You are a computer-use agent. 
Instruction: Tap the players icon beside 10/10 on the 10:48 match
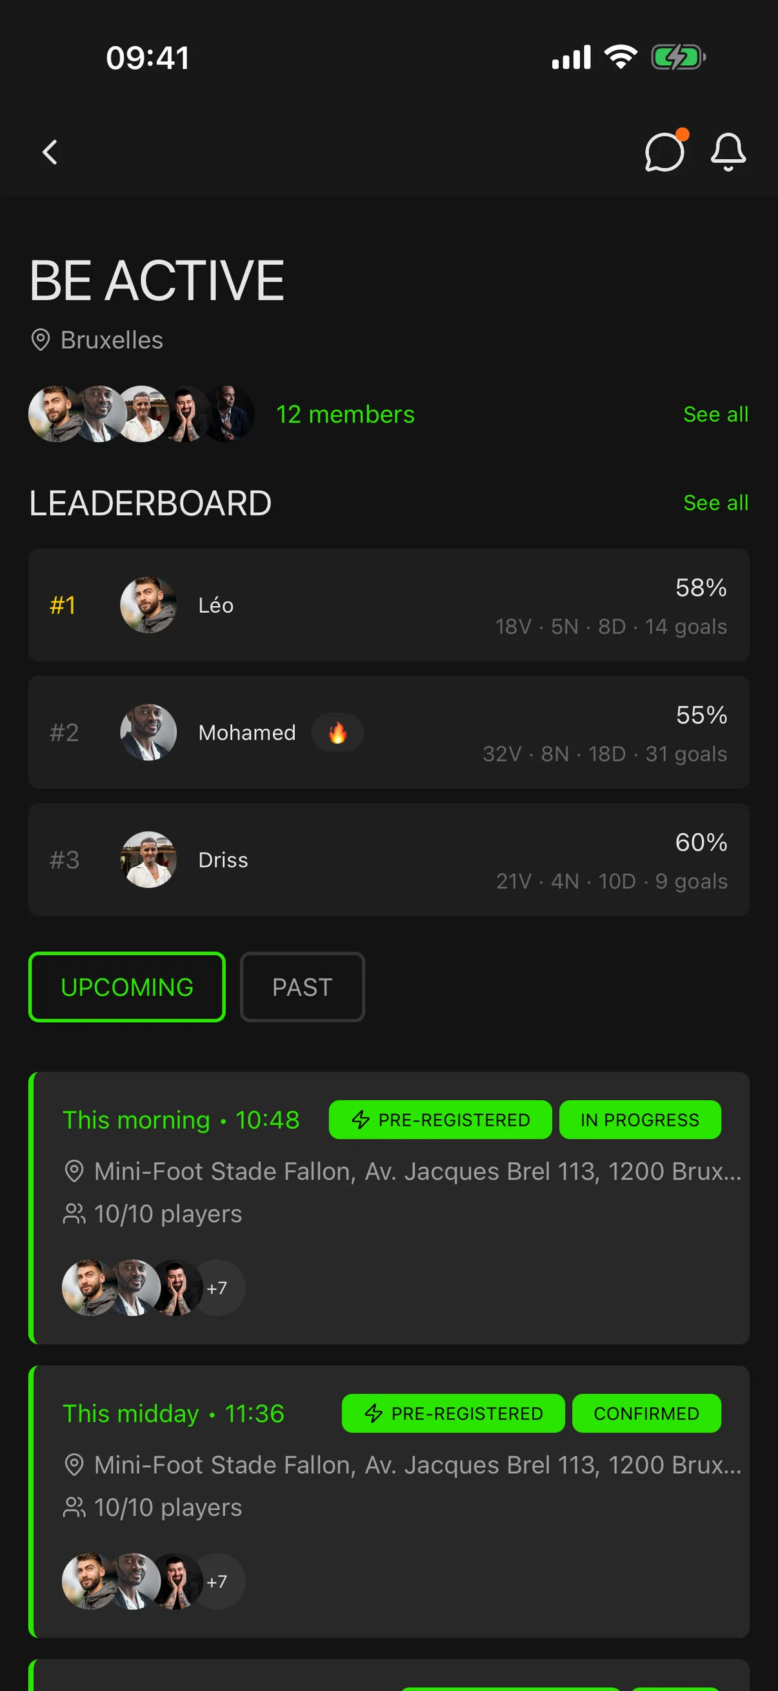(x=74, y=1214)
